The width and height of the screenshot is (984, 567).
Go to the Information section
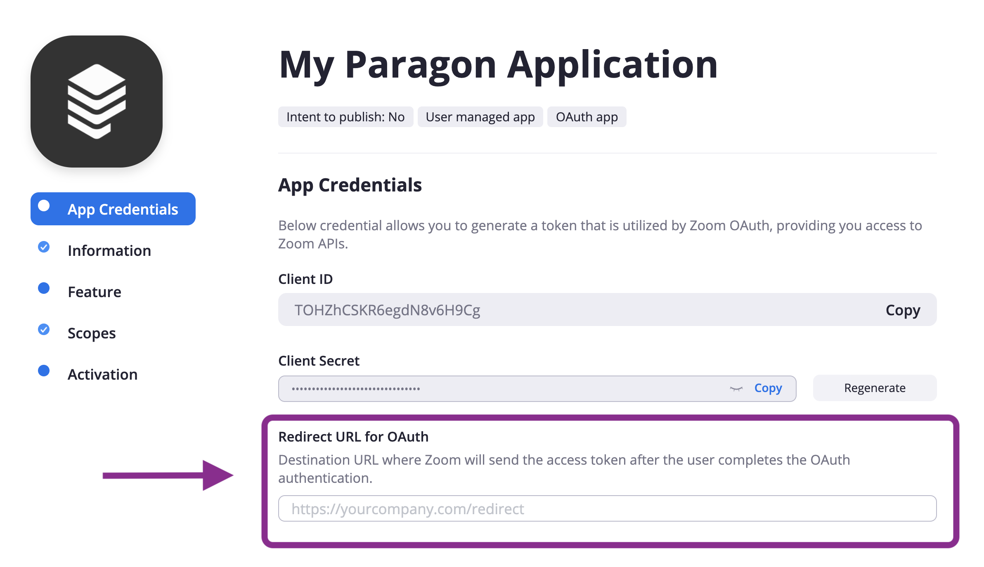click(109, 250)
